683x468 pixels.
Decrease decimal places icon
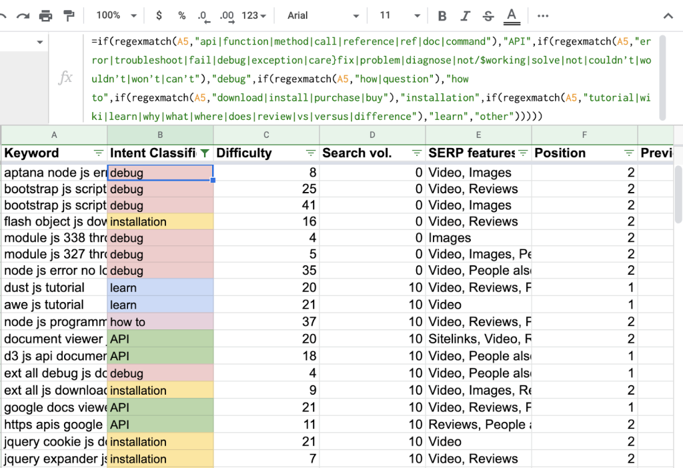[203, 17]
